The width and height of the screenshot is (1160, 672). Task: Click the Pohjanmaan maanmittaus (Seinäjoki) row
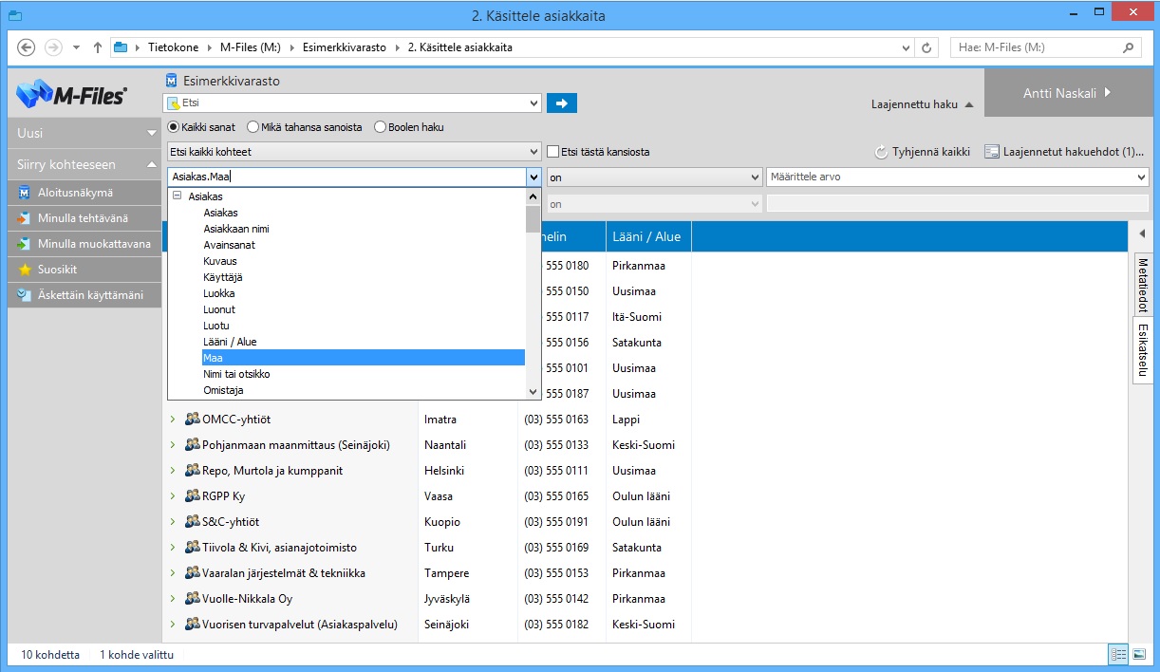click(x=296, y=444)
